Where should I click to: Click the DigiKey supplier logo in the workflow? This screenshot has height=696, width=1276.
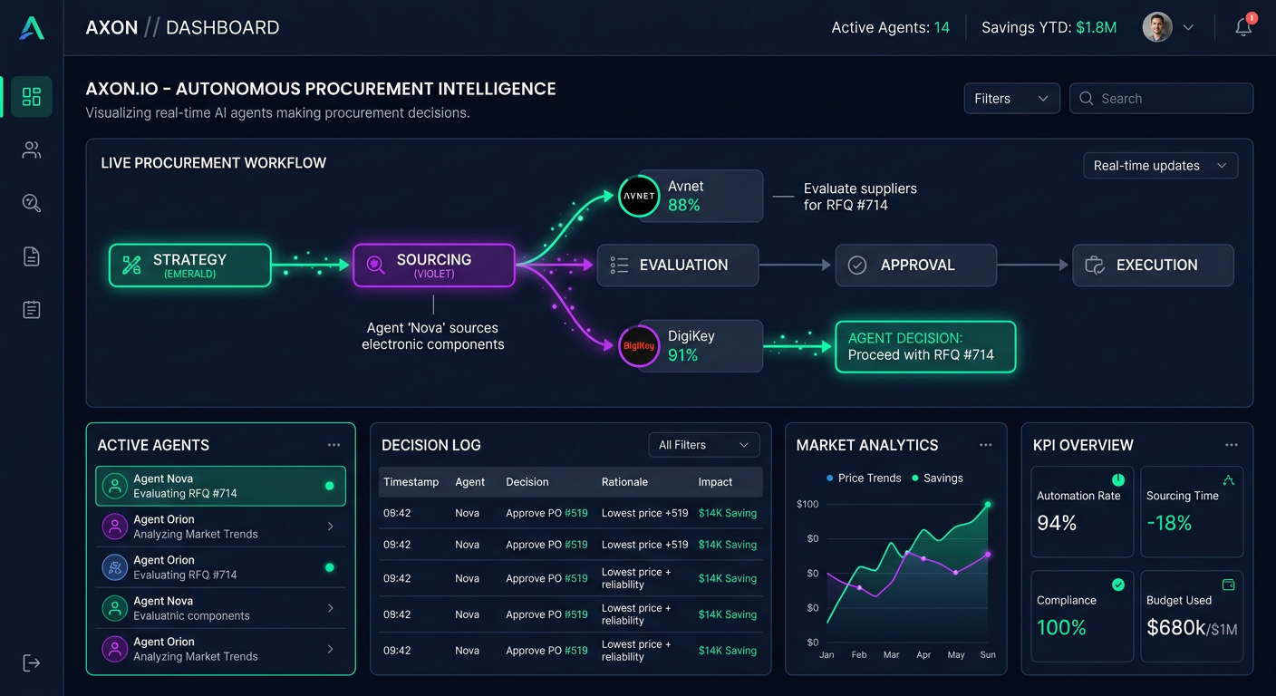(639, 346)
